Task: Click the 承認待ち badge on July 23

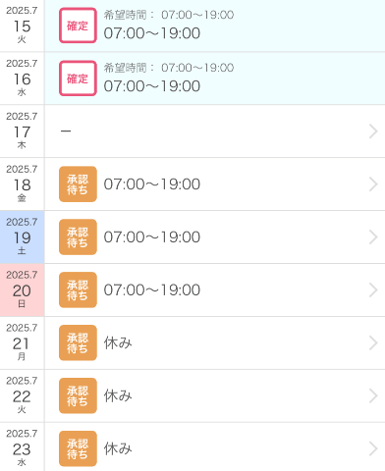Action: 78,448
